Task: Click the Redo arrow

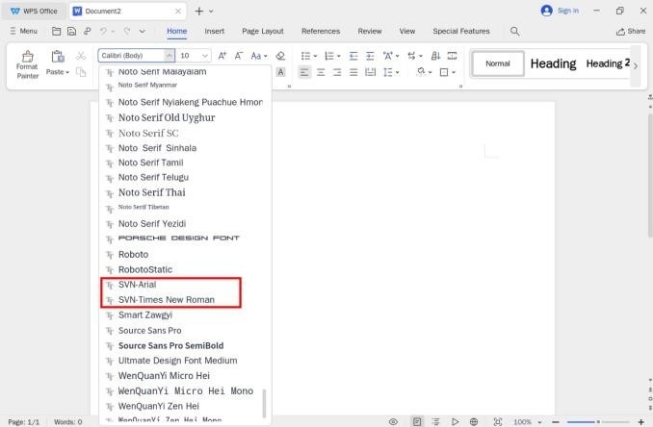Action: [x=127, y=31]
